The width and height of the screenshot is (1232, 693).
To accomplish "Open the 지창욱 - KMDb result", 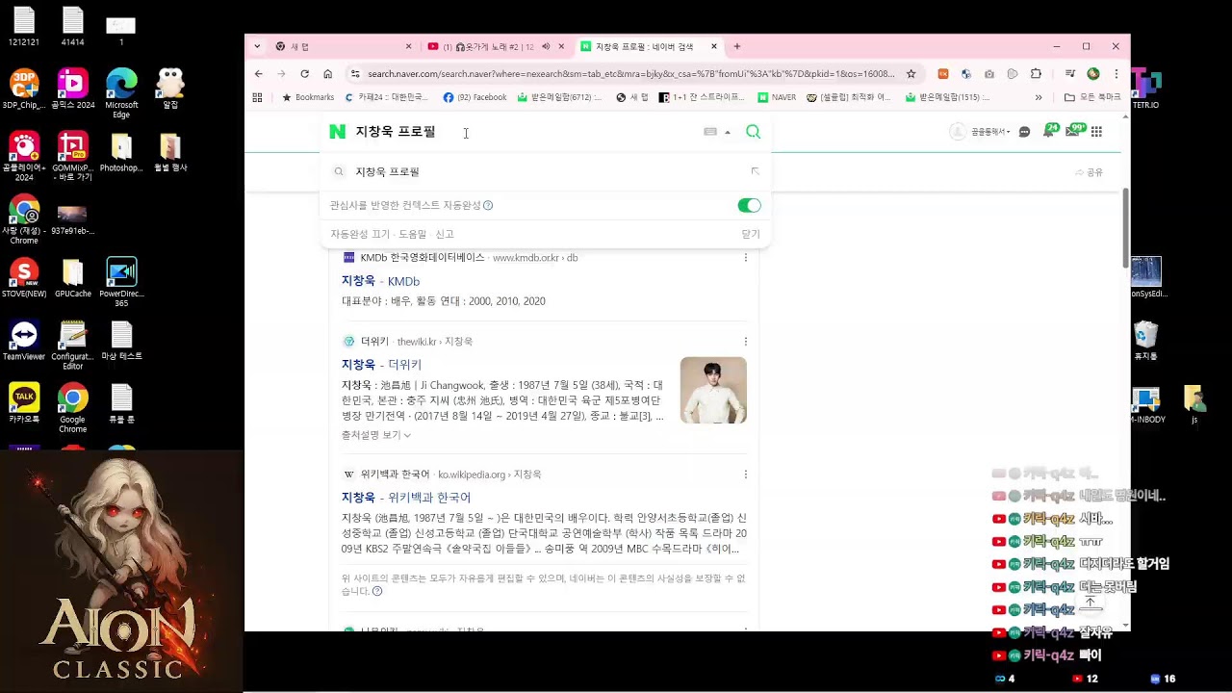I will pos(380,281).
